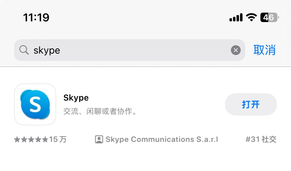
Task: Tap the 社交 category label
Action: (269, 139)
